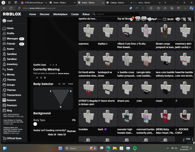Open Trade in the sidebar

pyautogui.click(x=8, y=70)
